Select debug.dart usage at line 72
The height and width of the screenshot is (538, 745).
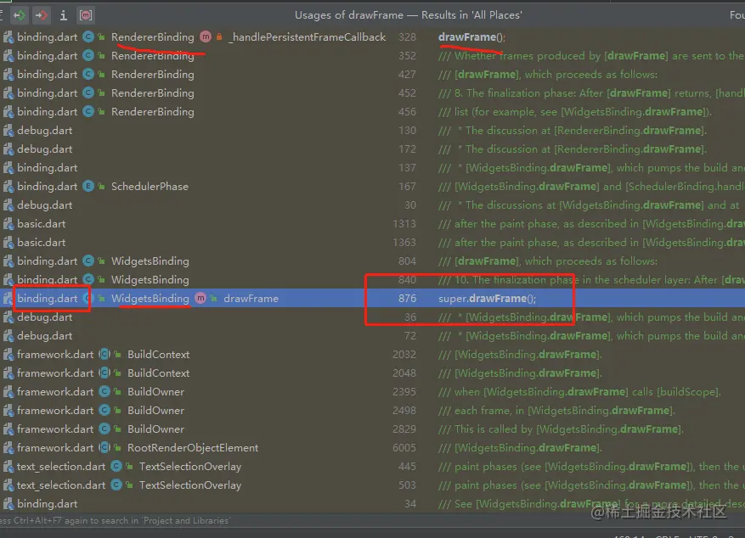372,336
